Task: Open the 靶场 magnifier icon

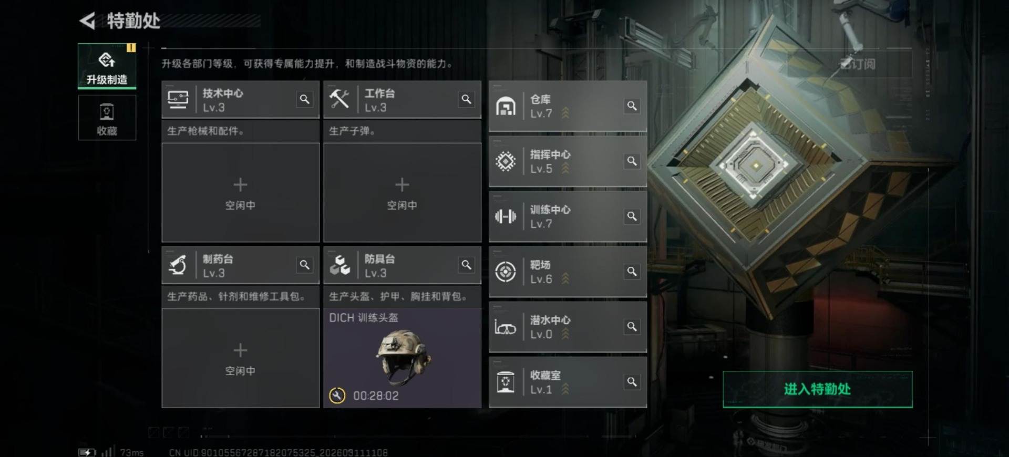Action: [632, 271]
